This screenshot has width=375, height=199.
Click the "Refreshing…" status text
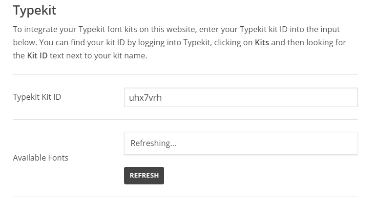click(x=153, y=144)
